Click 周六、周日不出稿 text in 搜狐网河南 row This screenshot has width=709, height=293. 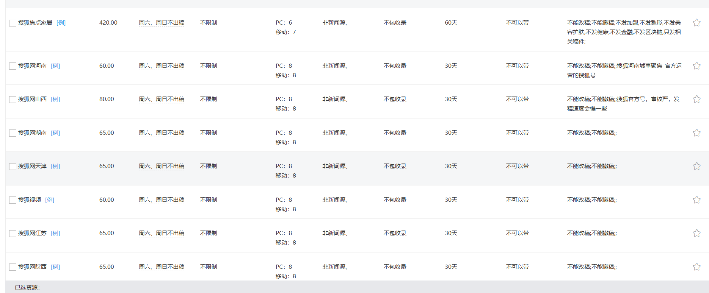pos(162,66)
